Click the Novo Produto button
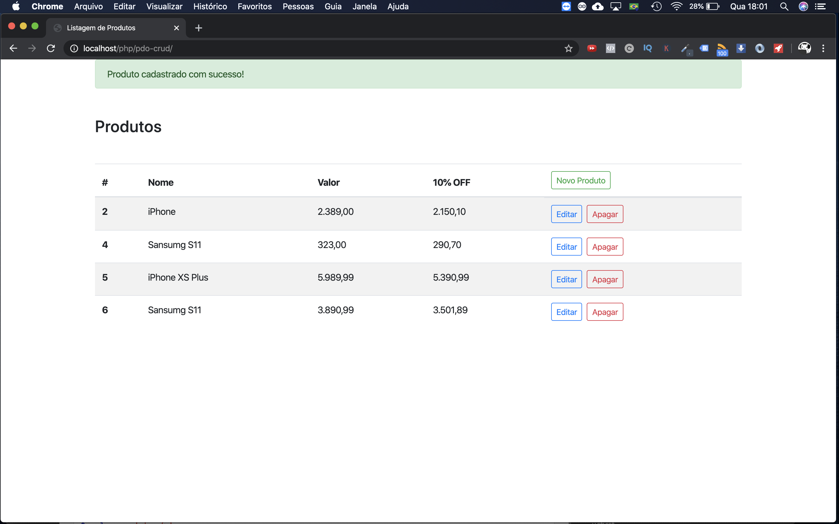 [x=580, y=180]
